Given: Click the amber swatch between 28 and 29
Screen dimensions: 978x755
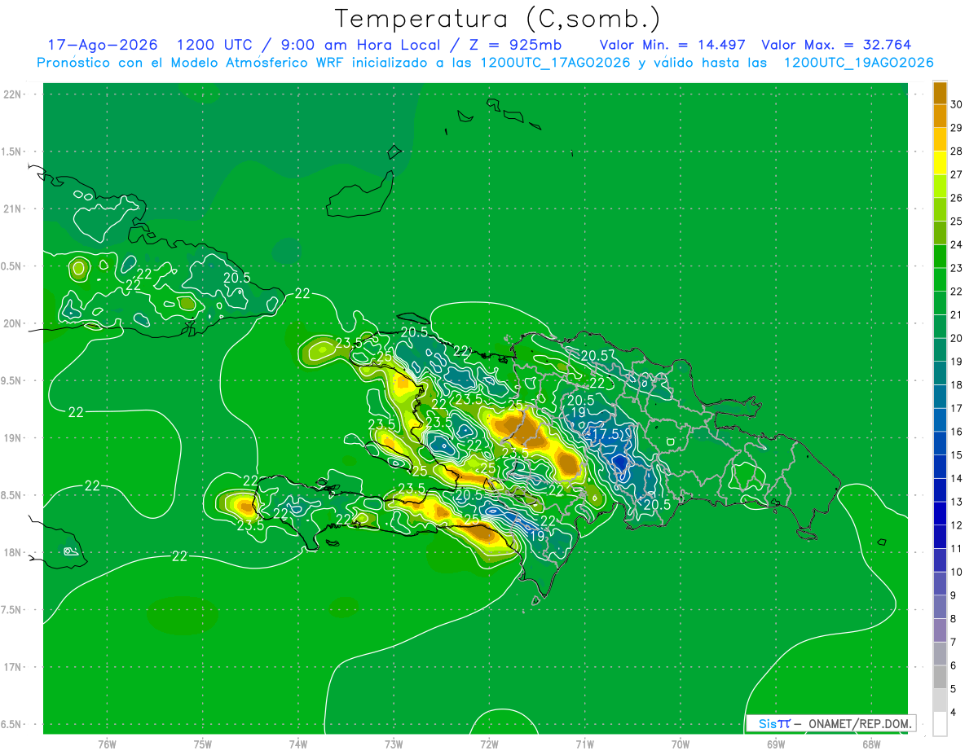Looking at the screenshot, I should click(x=940, y=139).
